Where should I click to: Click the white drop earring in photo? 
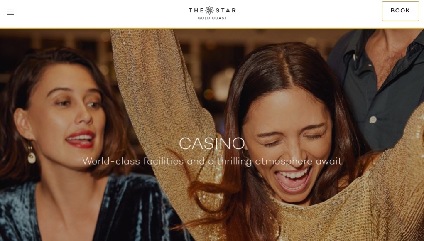(32, 156)
